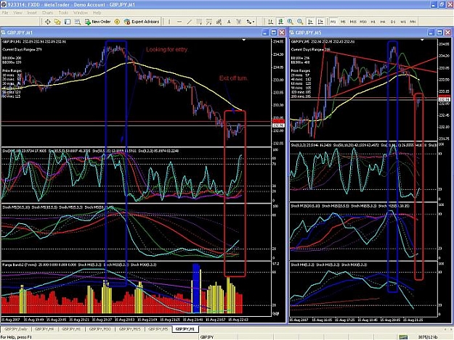Toggle chart Auto Scroll

[x=310, y=22]
